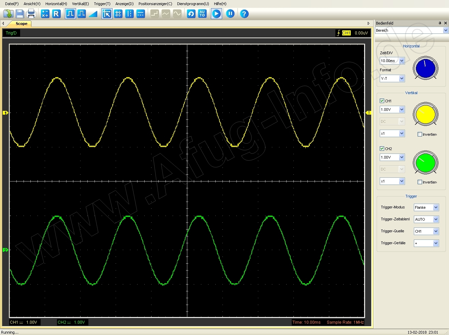Open the Trigger-Gefälle dropdown
This screenshot has height=335, width=449.
point(426,243)
